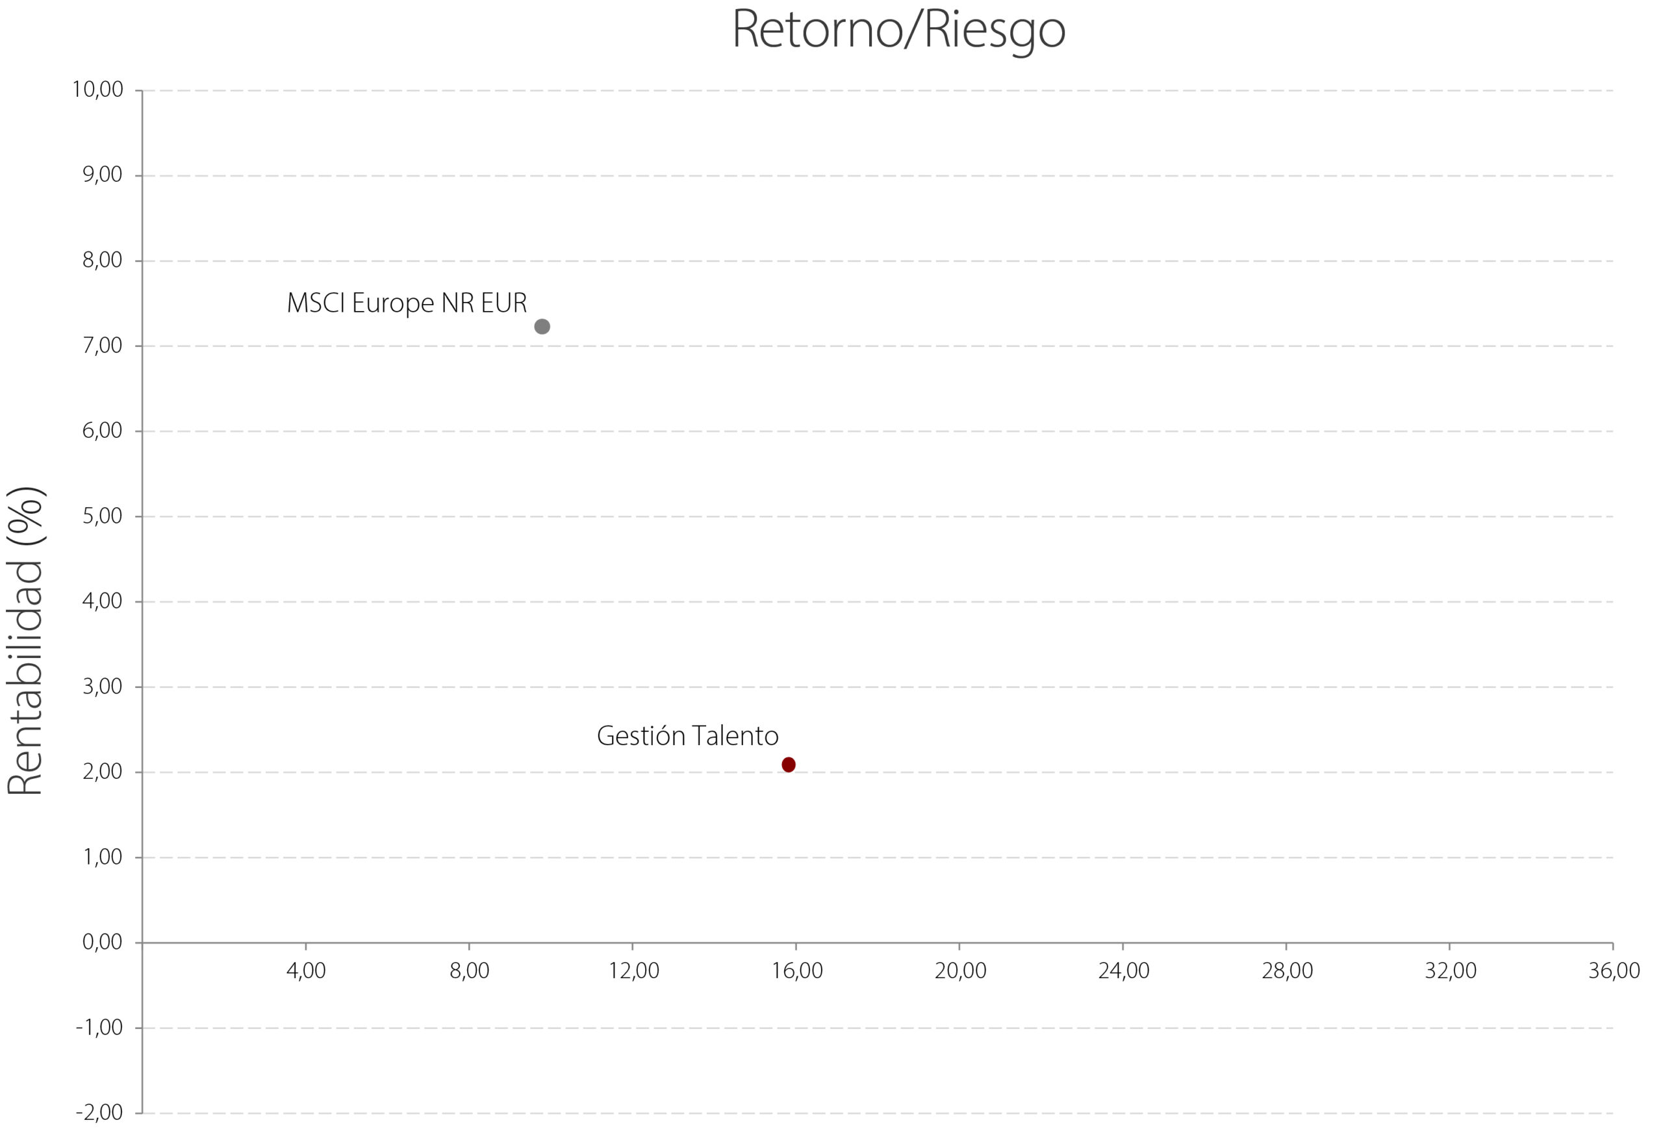Select the MSCI Europe NR EUR label
The image size is (1663, 1138).
[x=407, y=303]
